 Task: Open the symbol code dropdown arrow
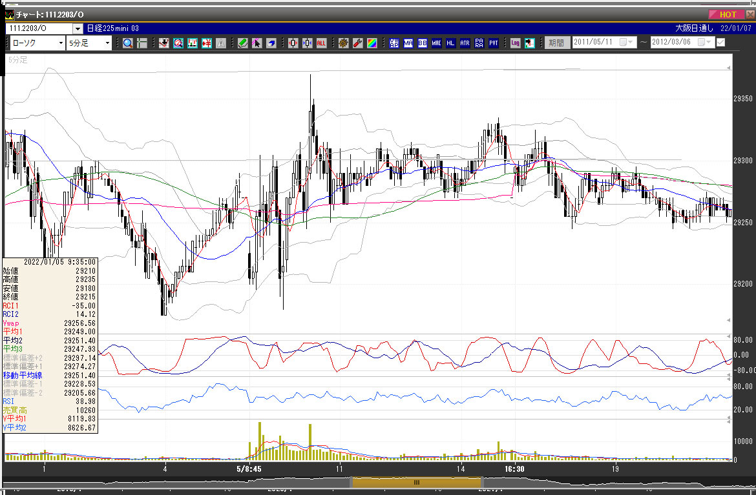(78, 29)
